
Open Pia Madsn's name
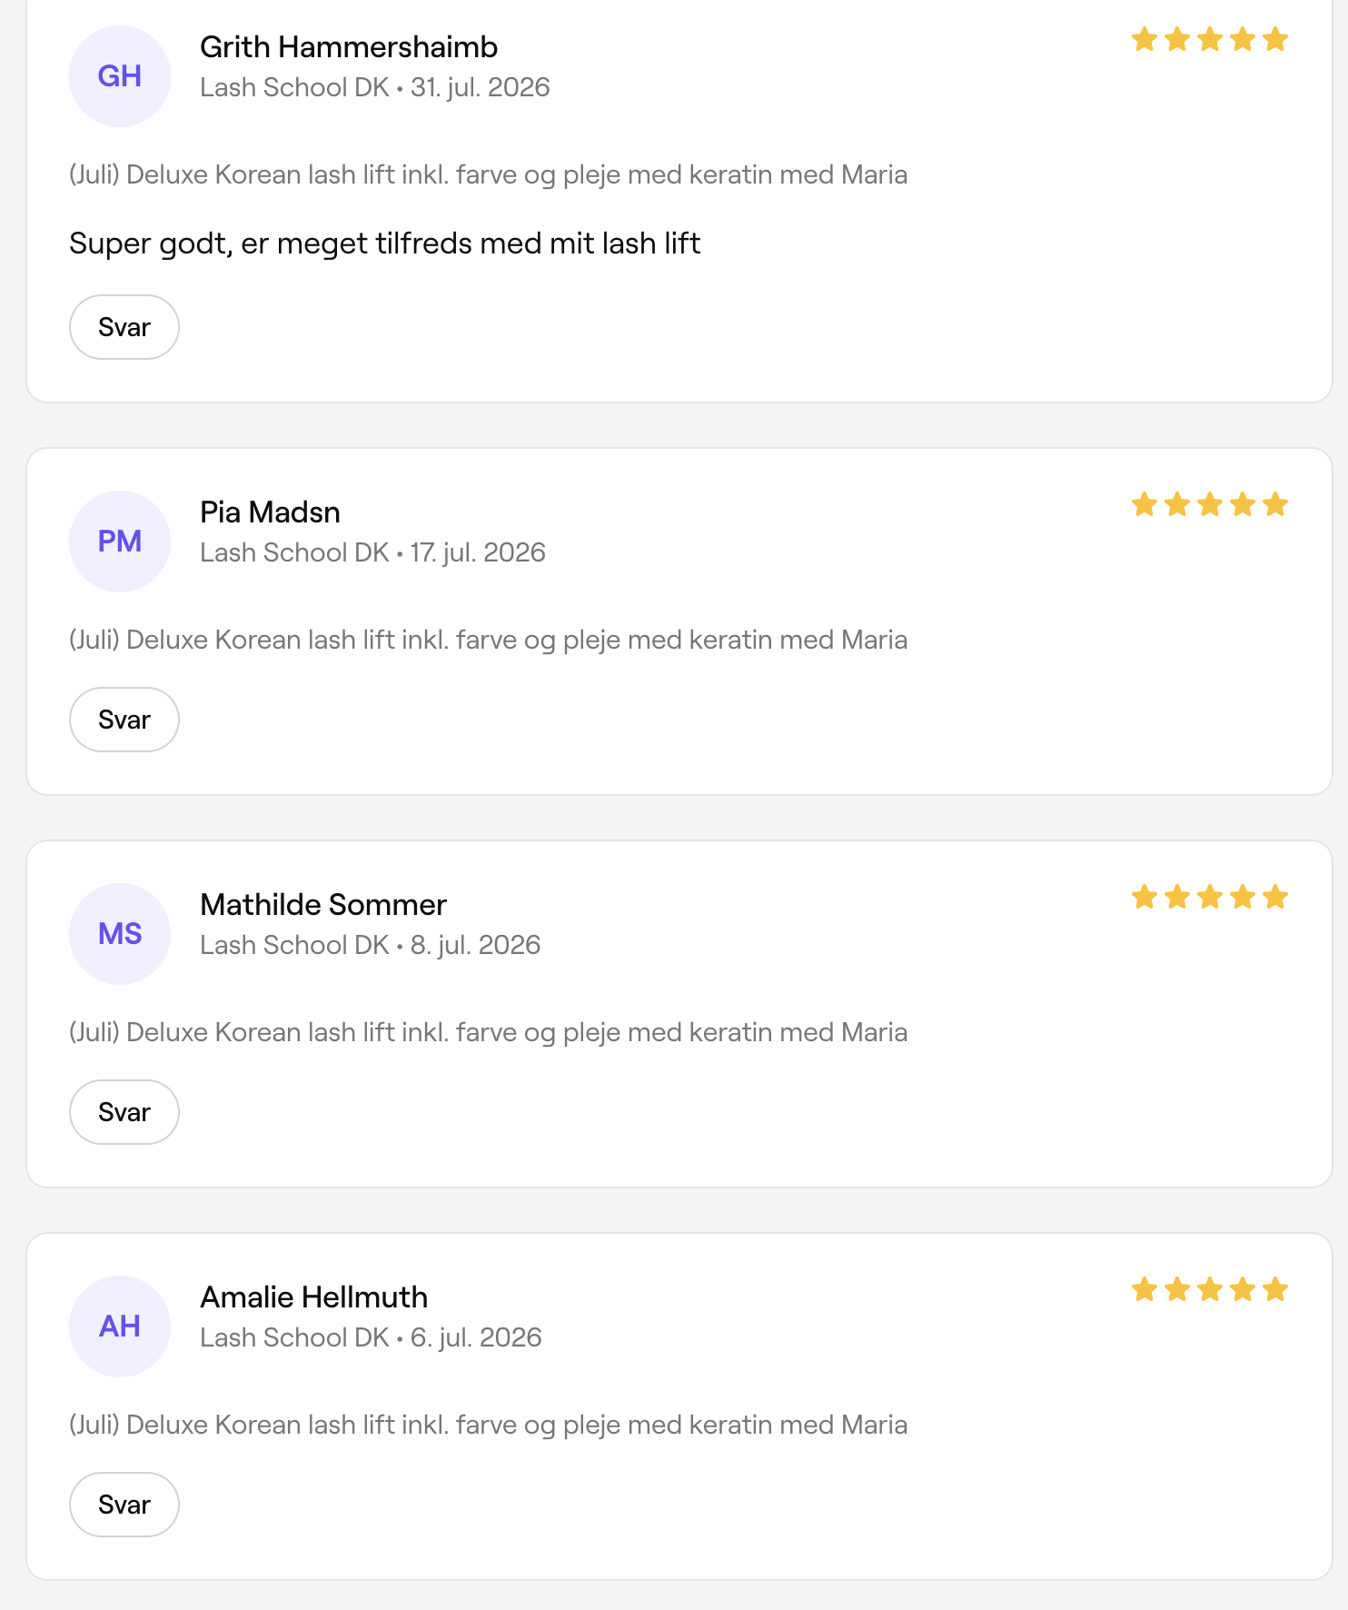270,512
